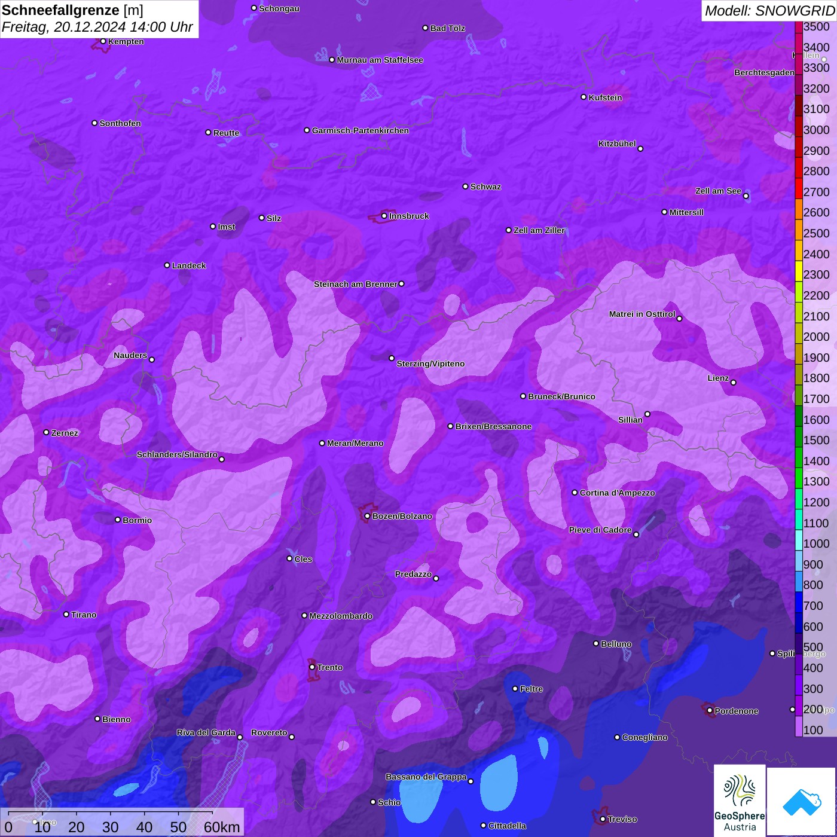Click the Trento city marker dot

pos(312,667)
